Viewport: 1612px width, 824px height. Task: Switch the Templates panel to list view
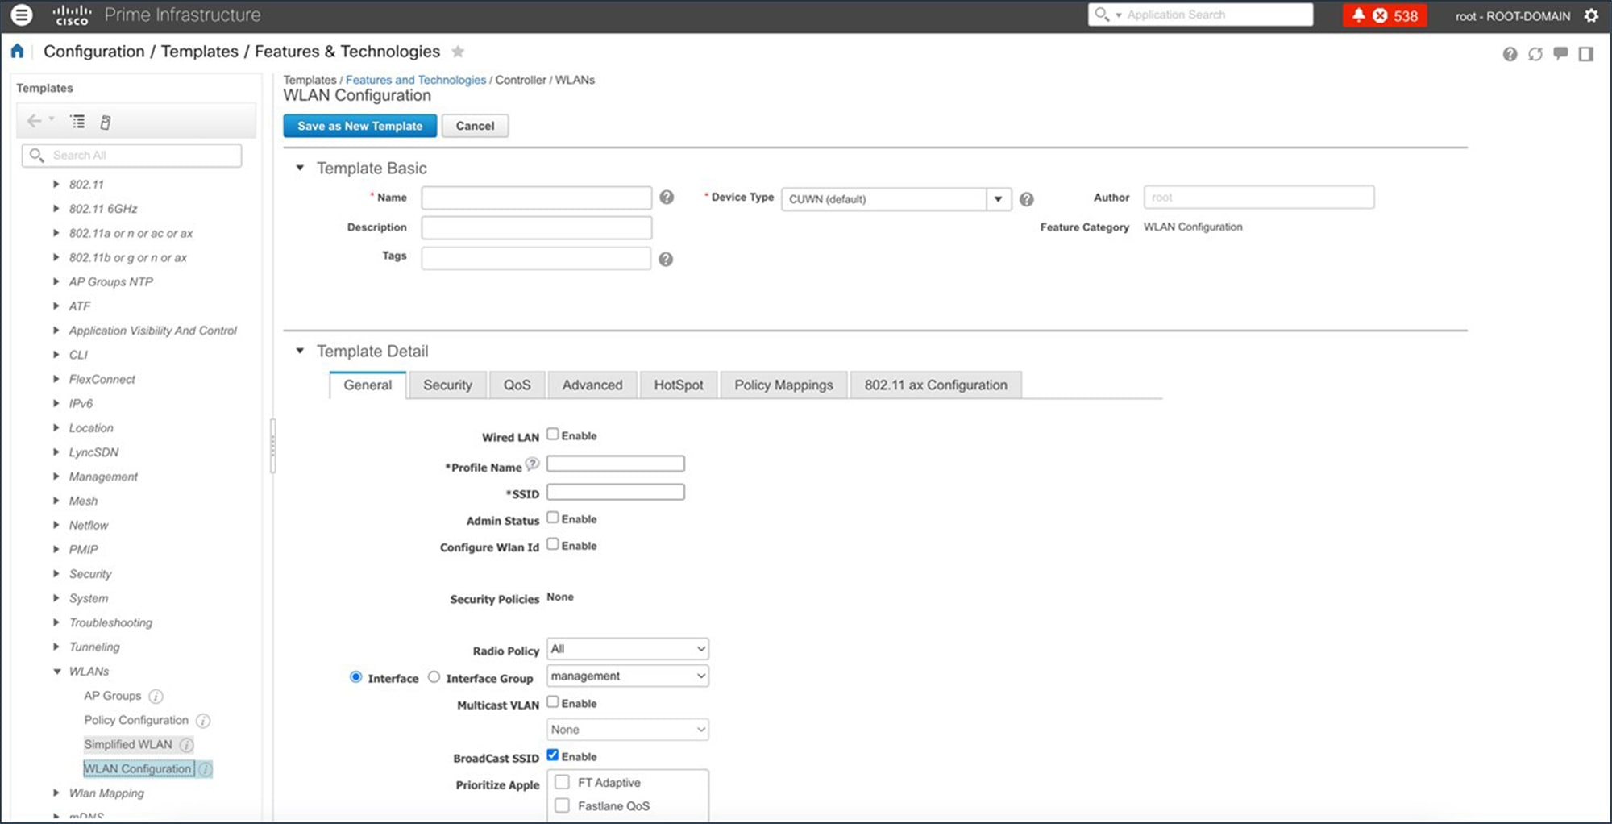[x=77, y=122]
